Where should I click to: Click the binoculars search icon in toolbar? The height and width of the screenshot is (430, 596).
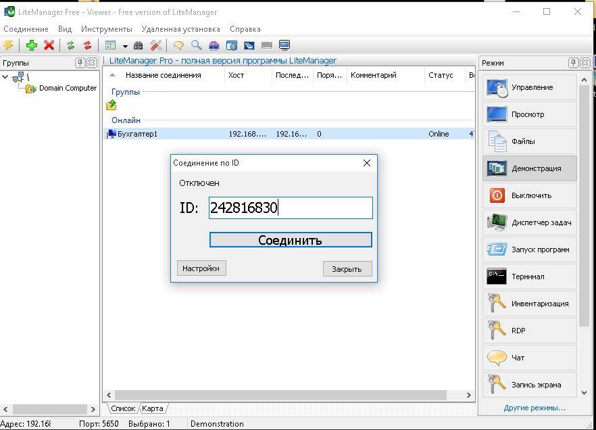pos(139,45)
